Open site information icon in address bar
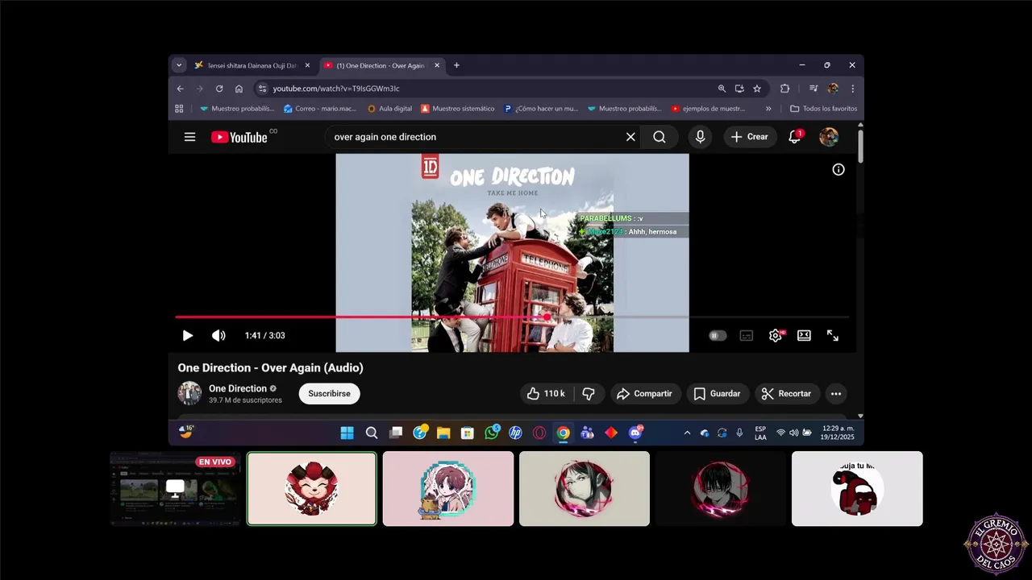This screenshot has width=1032, height=580. (262, 89)
